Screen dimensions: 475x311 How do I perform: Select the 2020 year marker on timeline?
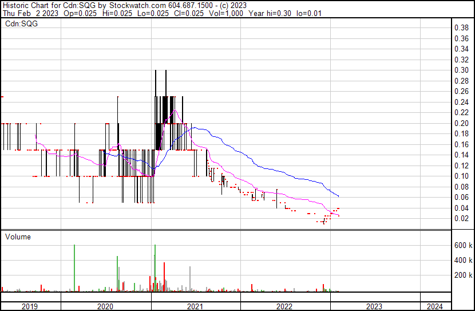pos(106,306)
